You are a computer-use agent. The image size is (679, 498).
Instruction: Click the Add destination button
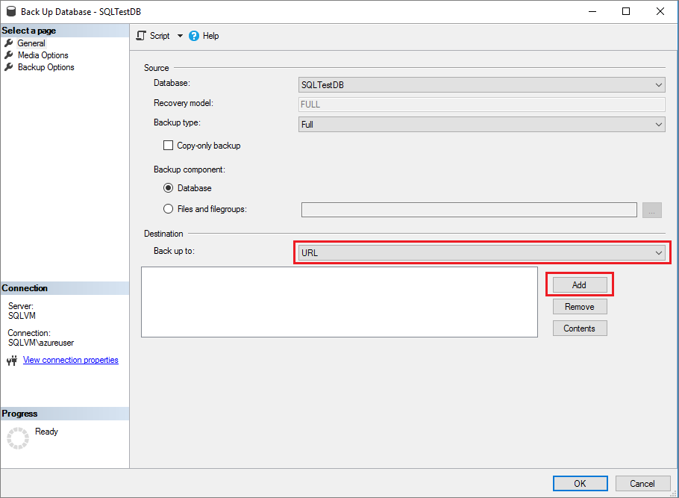(580, 284)
